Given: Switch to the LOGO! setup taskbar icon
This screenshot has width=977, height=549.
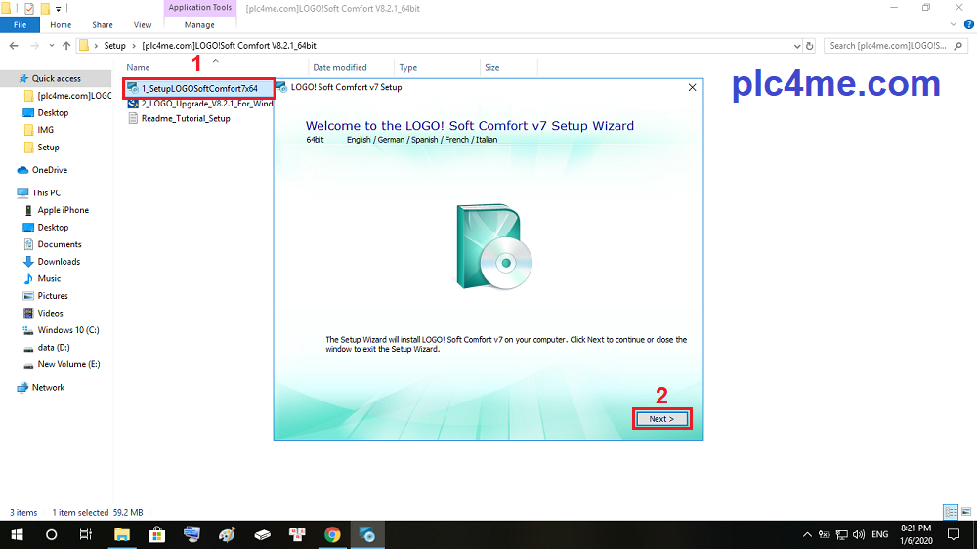Looking at the screenshot, I should (x=367, y=534).
